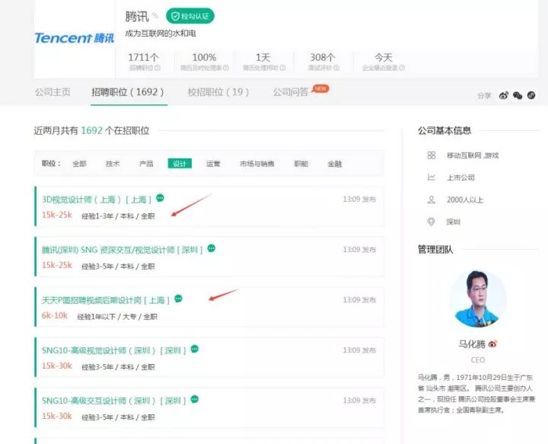Viewport: 548px width, 444px height.
Task: Click the 拉勾认证 verified badge
Action: click(190, 16)
